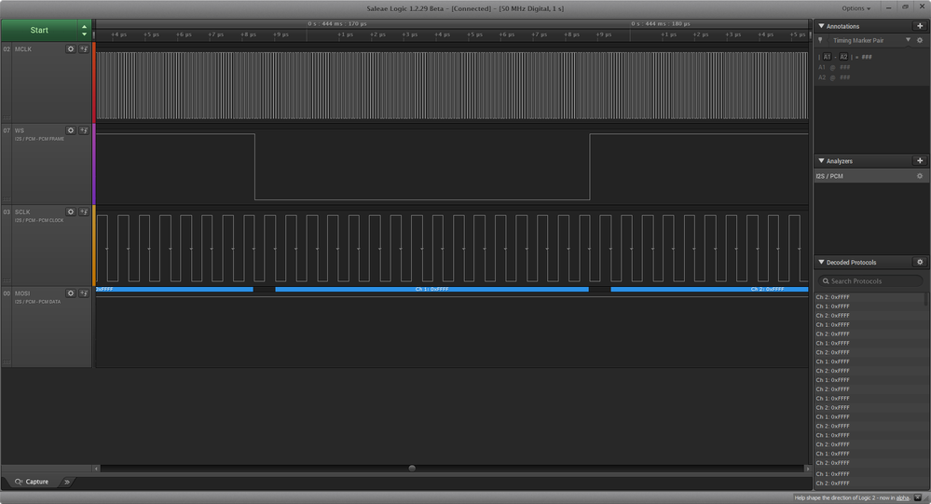Screen dimensions: 931x504
Task: Collapse the Analyzers panel
Action: tap(822, 161)
